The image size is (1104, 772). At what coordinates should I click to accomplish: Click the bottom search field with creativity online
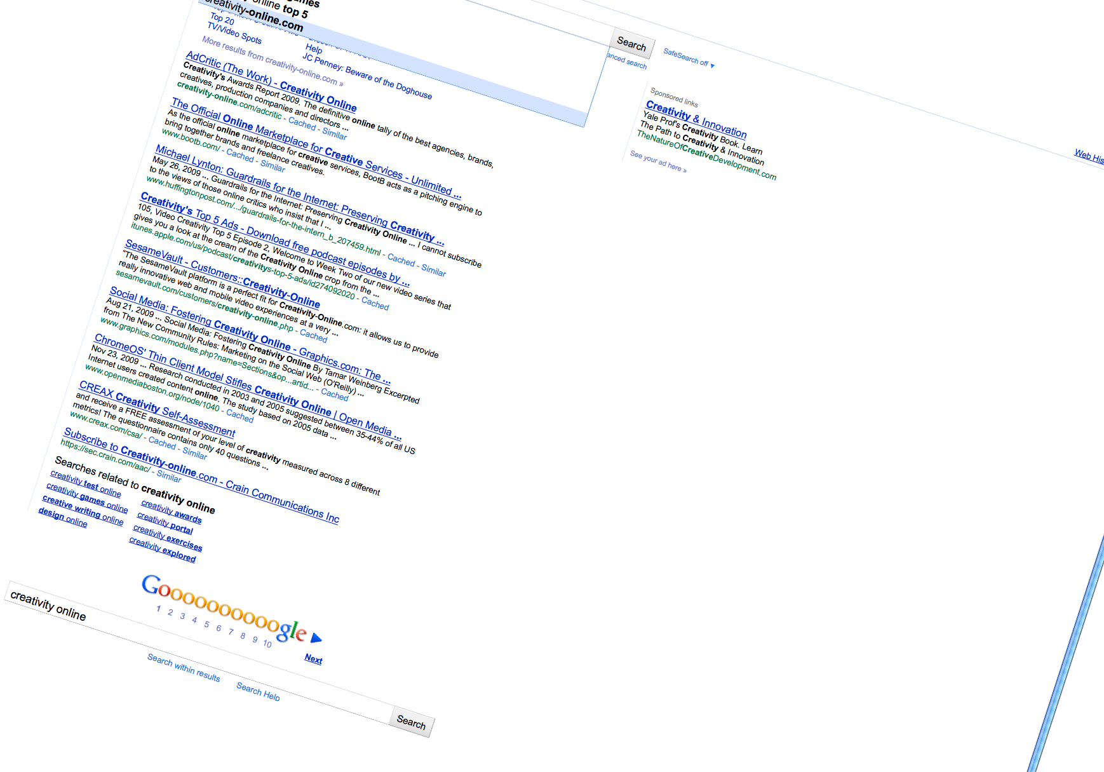point(197,654)
